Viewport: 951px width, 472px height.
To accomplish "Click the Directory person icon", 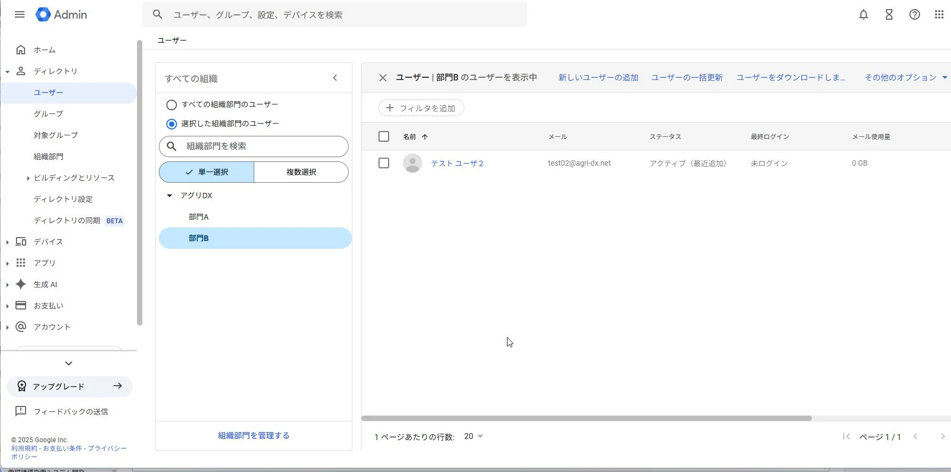I will pyautogui.click(x=21, y=71).
